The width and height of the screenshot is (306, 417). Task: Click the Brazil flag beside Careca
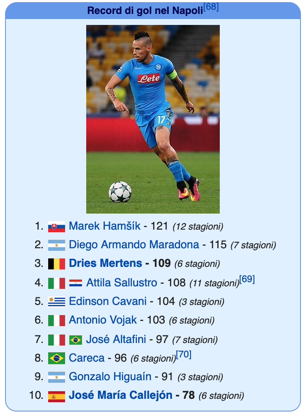(x=56, y=358)
